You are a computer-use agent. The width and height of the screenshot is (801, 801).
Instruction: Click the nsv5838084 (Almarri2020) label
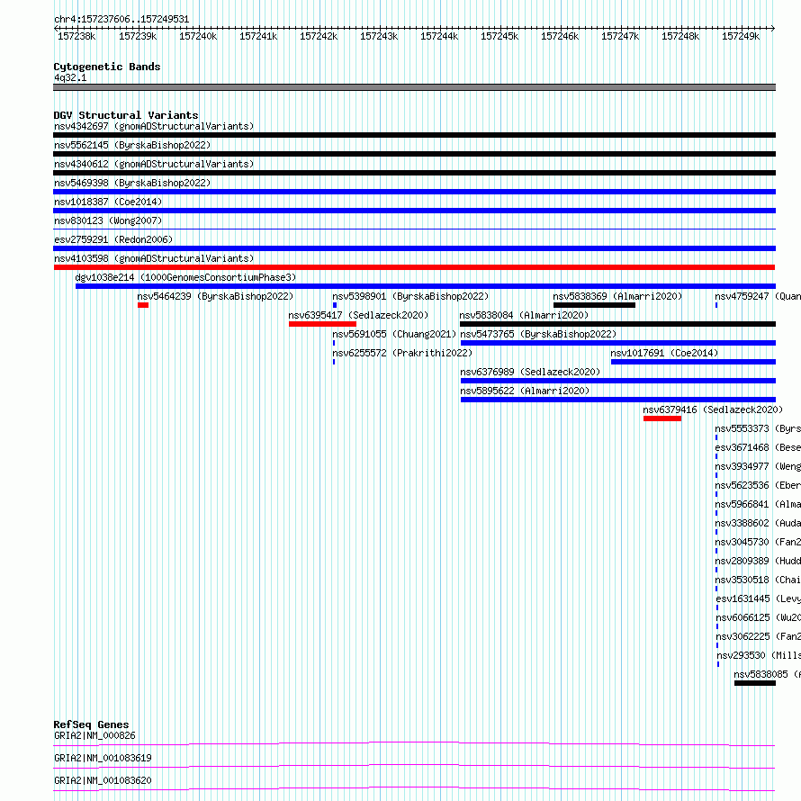[524, 315]
